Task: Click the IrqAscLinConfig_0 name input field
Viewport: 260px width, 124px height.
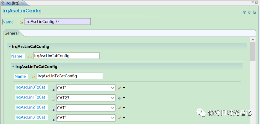Action: [x=58, y=21]
